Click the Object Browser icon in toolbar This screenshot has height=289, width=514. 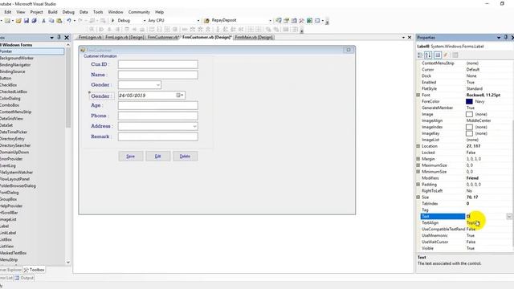(294, 21)
